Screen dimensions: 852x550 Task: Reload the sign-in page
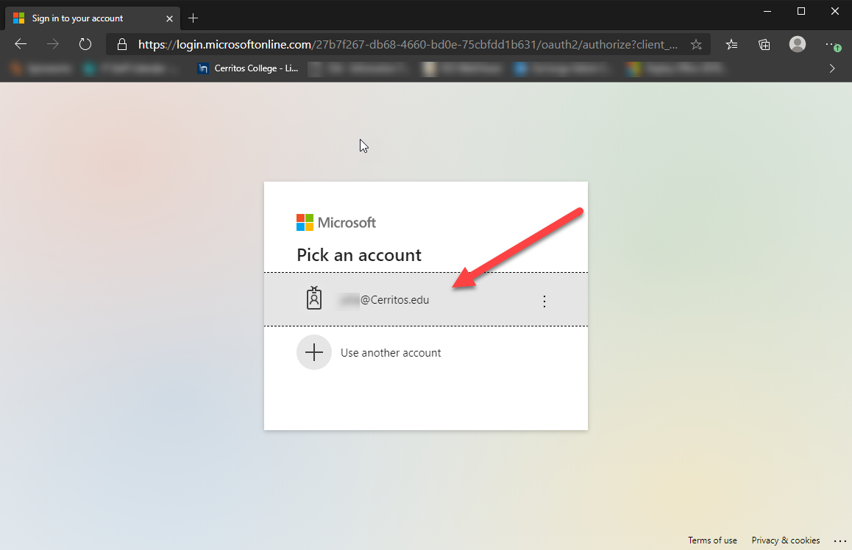85,44
